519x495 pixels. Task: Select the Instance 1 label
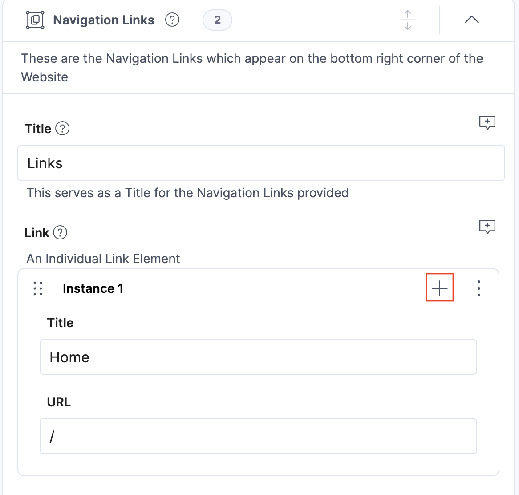pos(93,288)
